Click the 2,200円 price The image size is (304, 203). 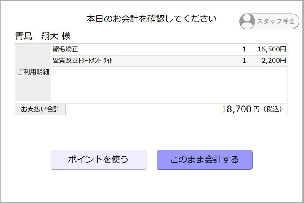274,61
